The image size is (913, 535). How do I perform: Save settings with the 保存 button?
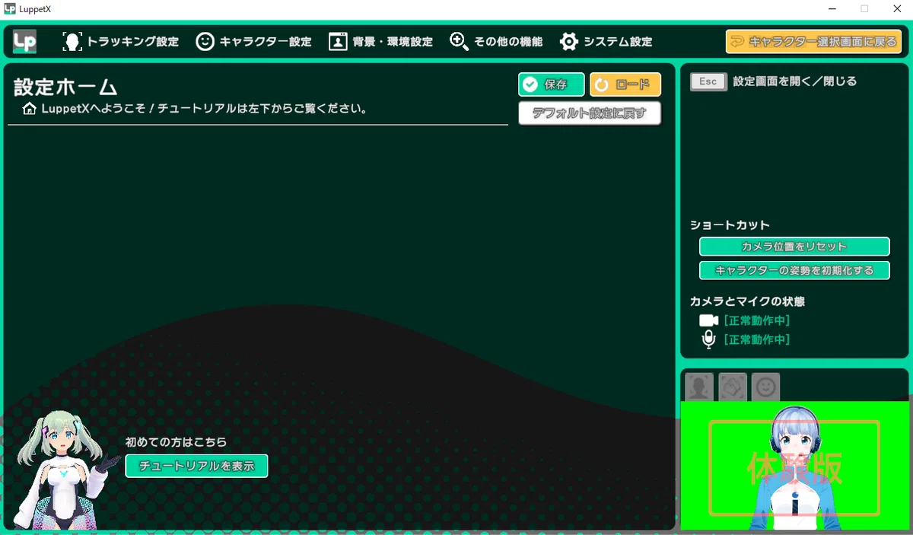point(552,84)
